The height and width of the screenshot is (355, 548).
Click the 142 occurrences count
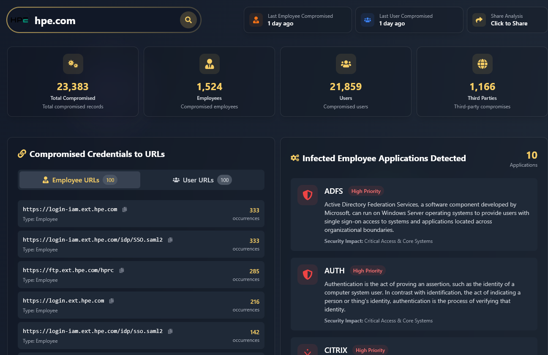255,332
